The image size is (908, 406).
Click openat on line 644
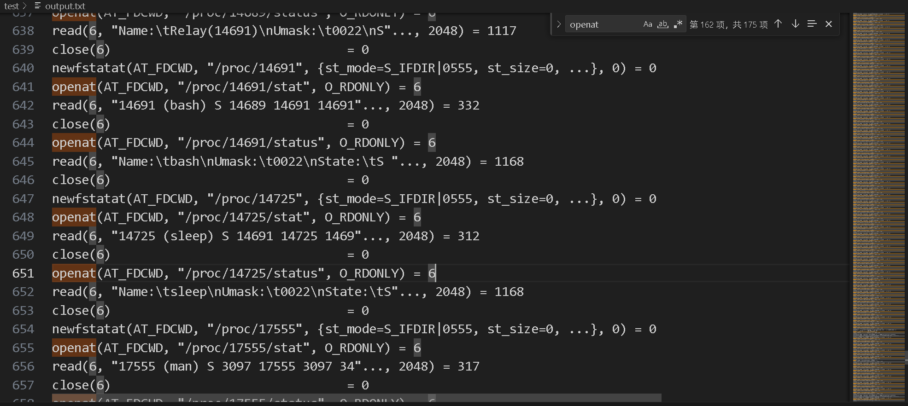[74, 143]
